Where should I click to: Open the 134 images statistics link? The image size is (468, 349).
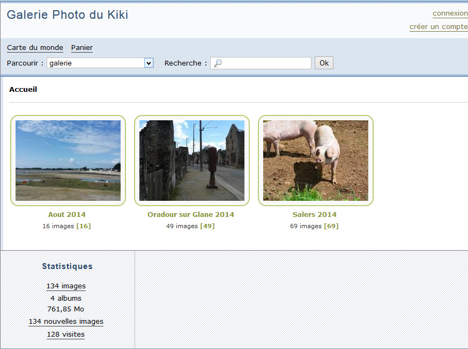66,286
